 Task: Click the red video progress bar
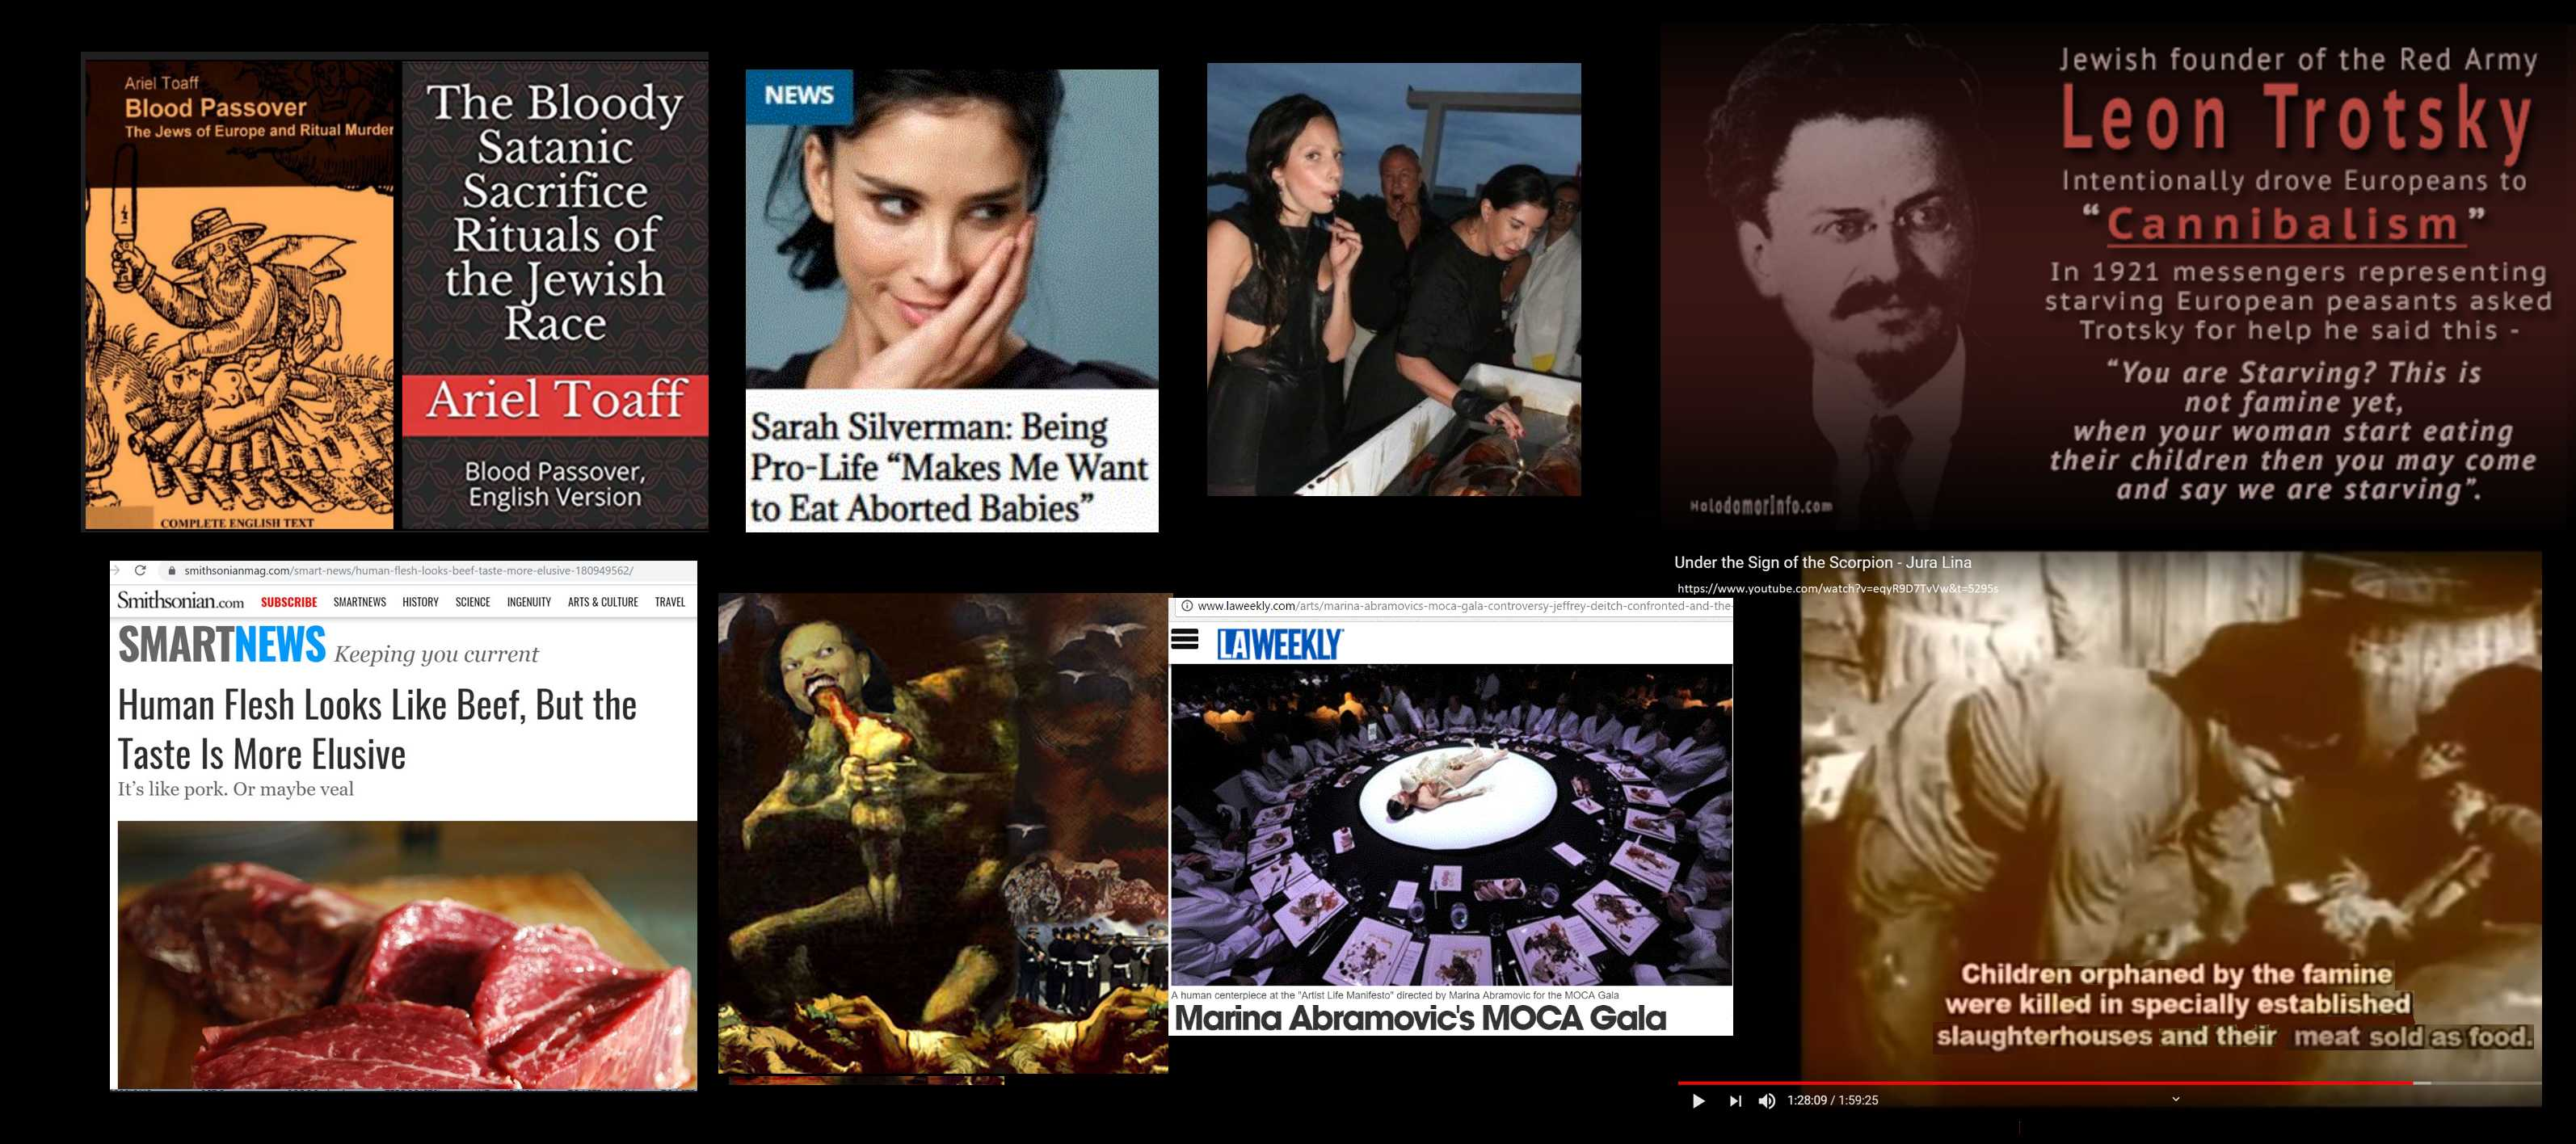point(2050,1083)
